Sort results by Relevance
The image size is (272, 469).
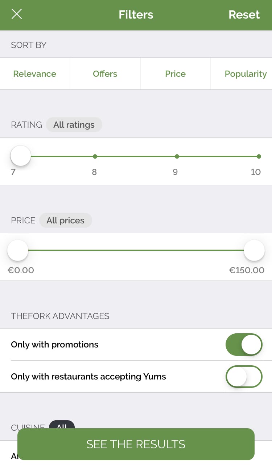click(35, 74)
